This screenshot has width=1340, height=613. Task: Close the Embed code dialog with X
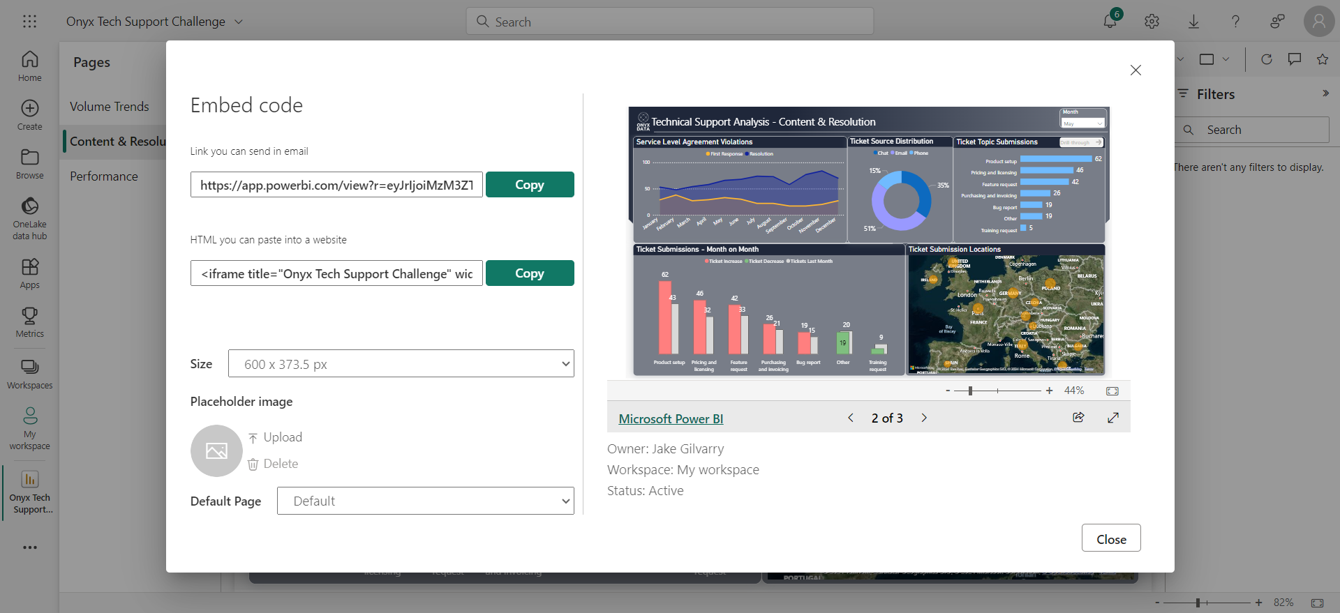(x=1136, y=70)
